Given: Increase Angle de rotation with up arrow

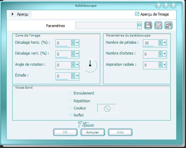Looking at the screenshot, I should pos(73,63).
